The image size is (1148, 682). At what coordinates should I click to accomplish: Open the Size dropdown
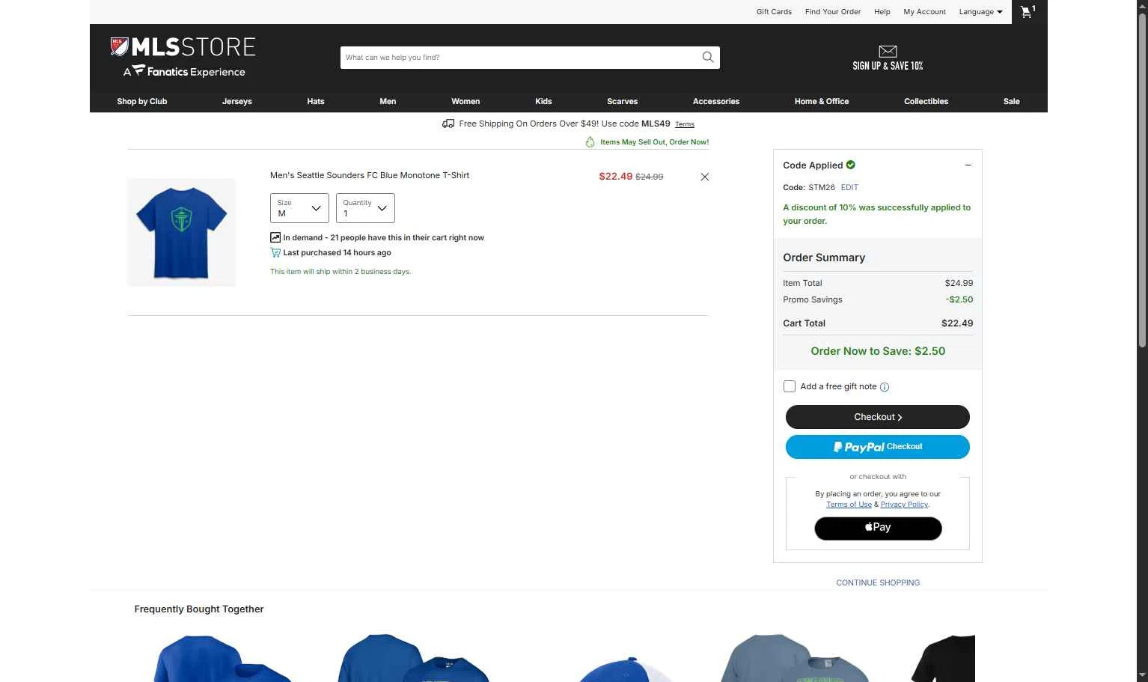pyautogui.click(x=299, y=208)
